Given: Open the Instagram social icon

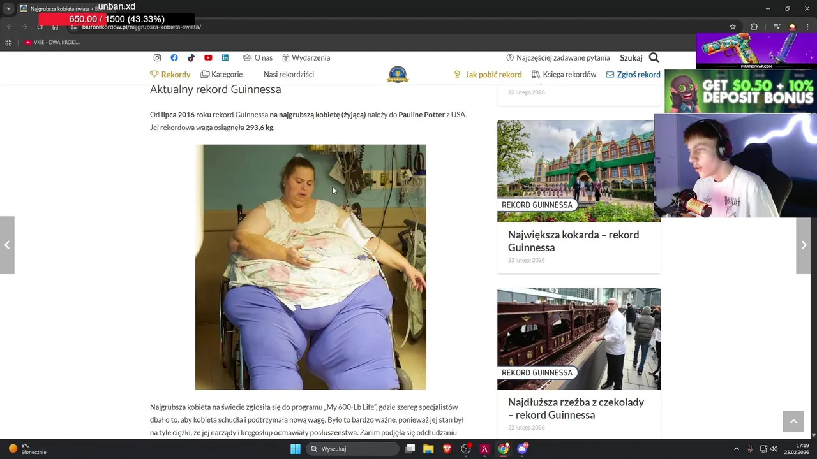Looking at the screenshot, I should click(x=157, y=58).
